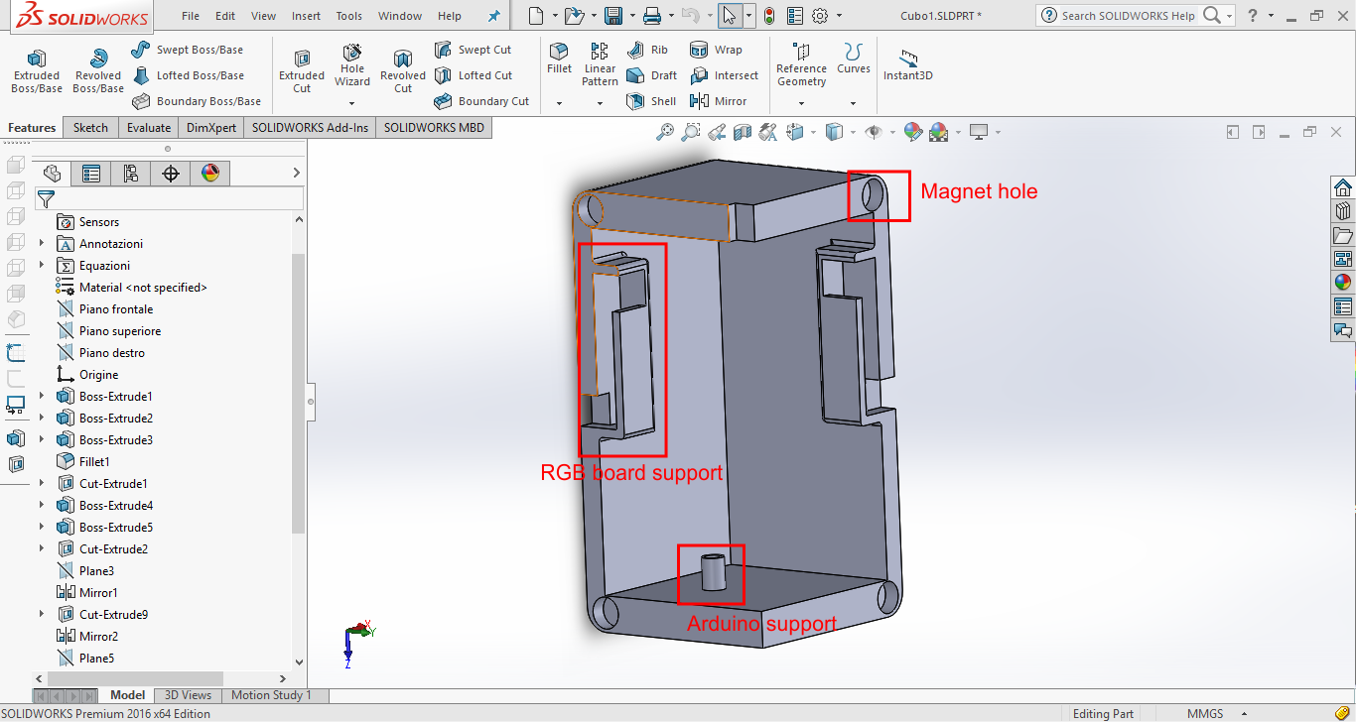Screen dimensions: 1356x722
Task: Click the Save toolbar icon
Action: pos(613,16)
